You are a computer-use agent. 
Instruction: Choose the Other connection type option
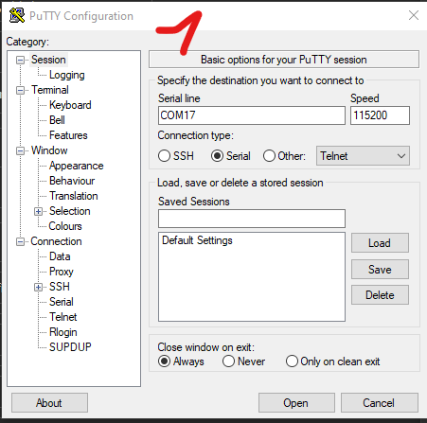tap(269, 156)
